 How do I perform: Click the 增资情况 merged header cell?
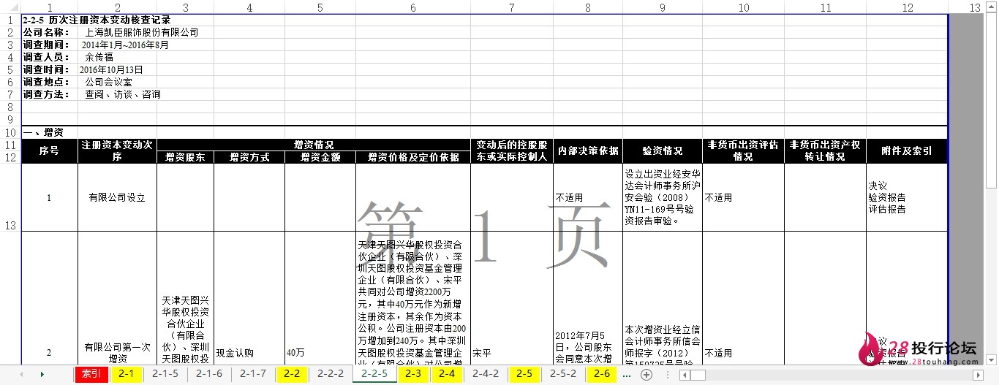(313, 145)
